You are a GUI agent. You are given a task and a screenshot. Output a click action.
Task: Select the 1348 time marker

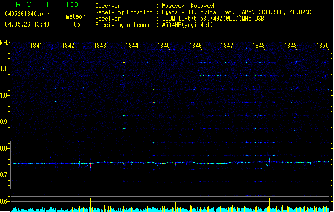pos(259,46)
